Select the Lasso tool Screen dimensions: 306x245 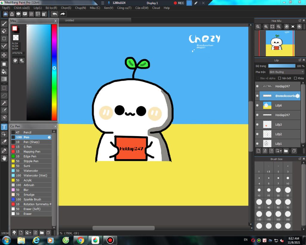point(4,95)
